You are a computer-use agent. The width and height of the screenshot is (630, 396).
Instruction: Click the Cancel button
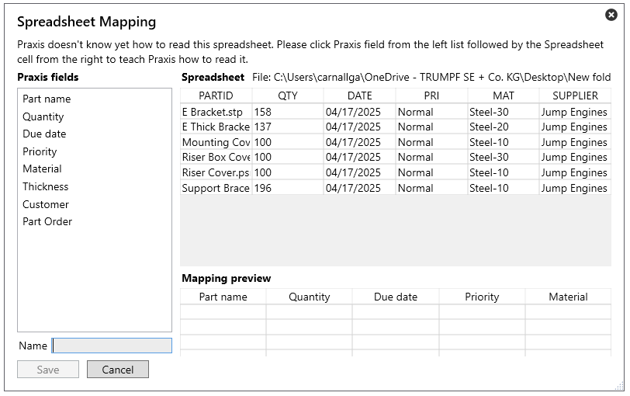pos(118,370)
